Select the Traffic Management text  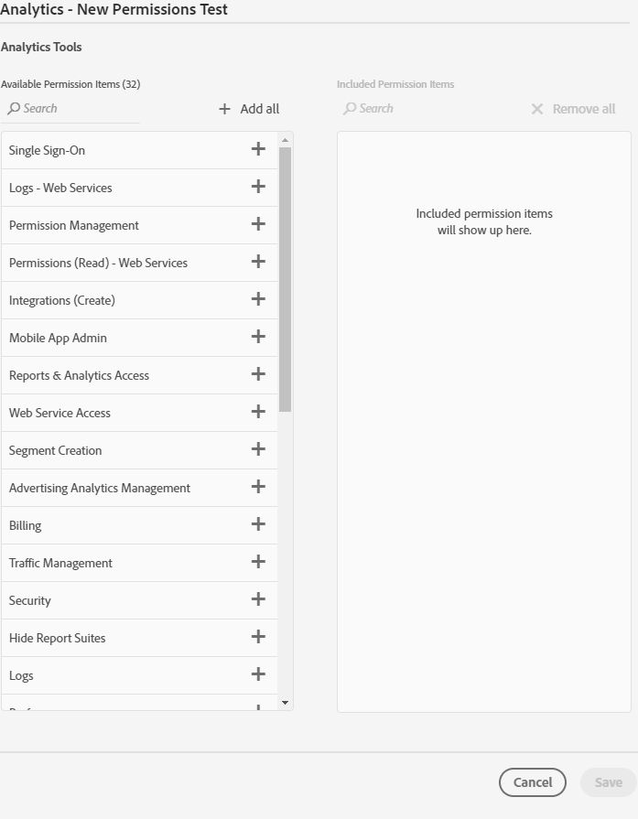tap(60, 563)
